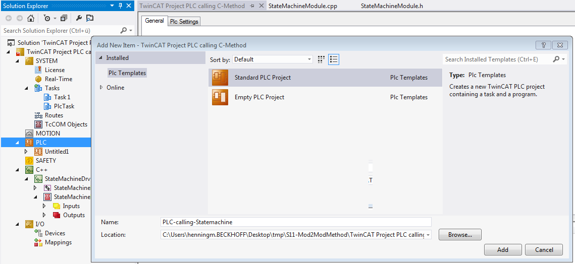Switch to the General tab

[x=154, y=21]
